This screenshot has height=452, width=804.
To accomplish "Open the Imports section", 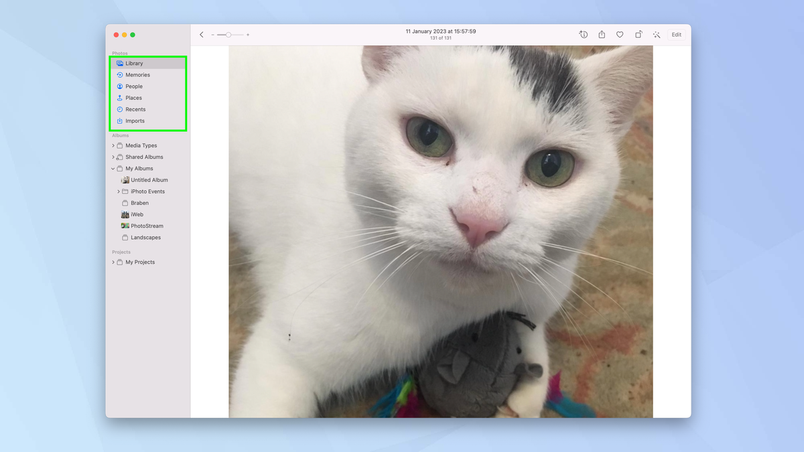I will coord(133,121).
